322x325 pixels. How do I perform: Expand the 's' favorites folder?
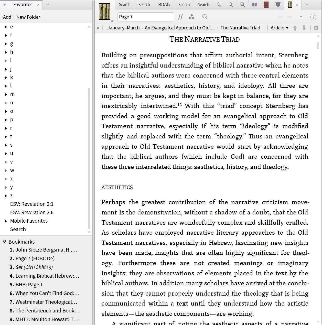(x=6, y=145)
